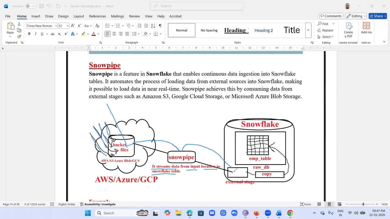Apply the text highlight color

pos(83,34)
